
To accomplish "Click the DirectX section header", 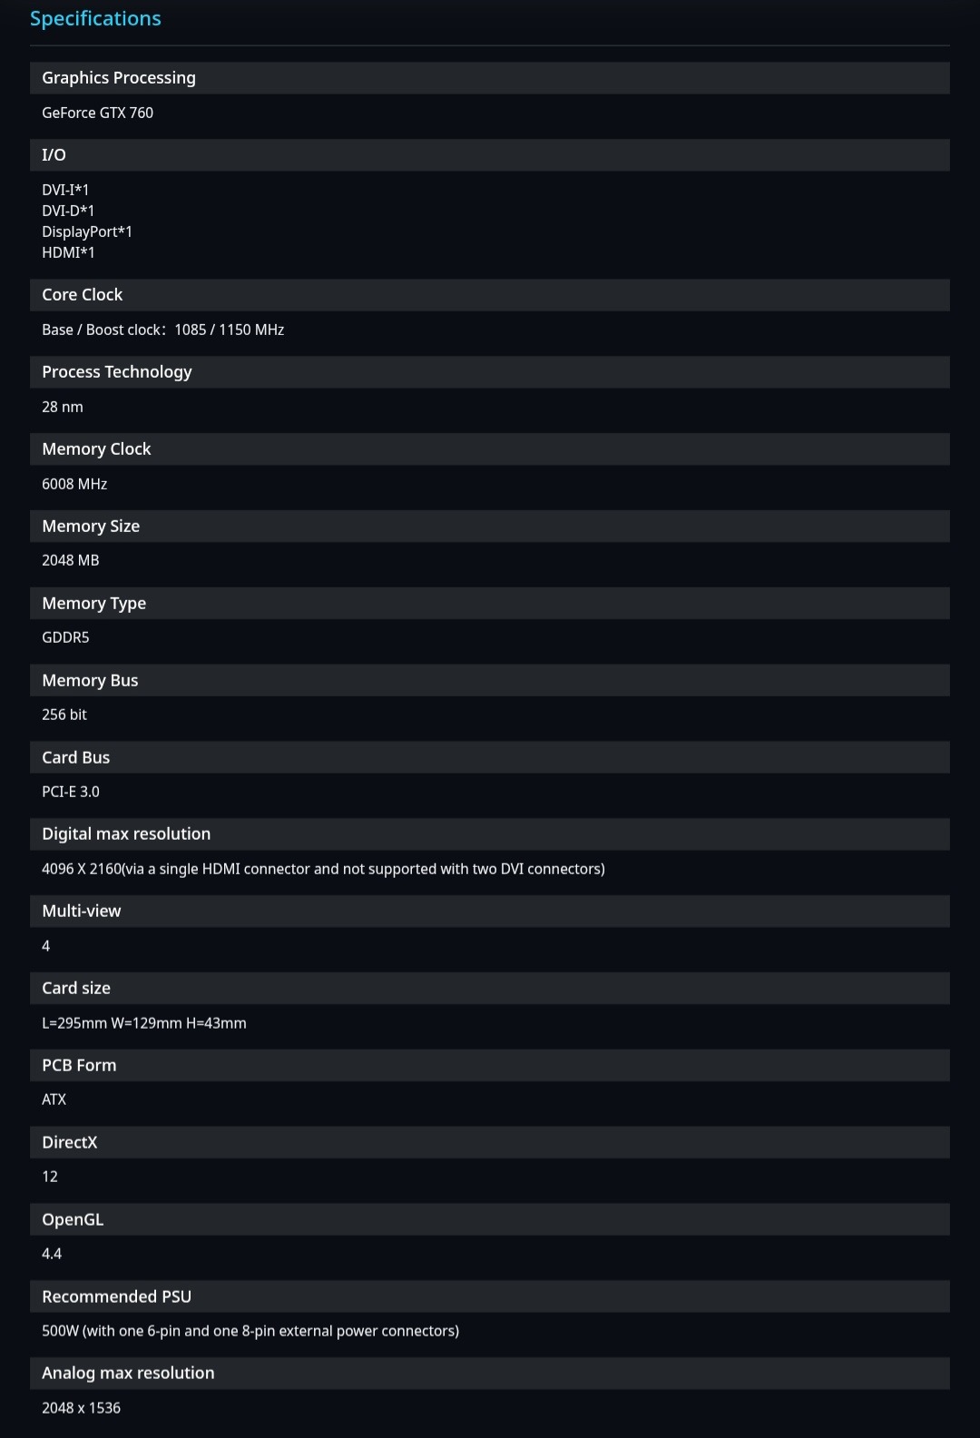I will [x=70, y=1143].
